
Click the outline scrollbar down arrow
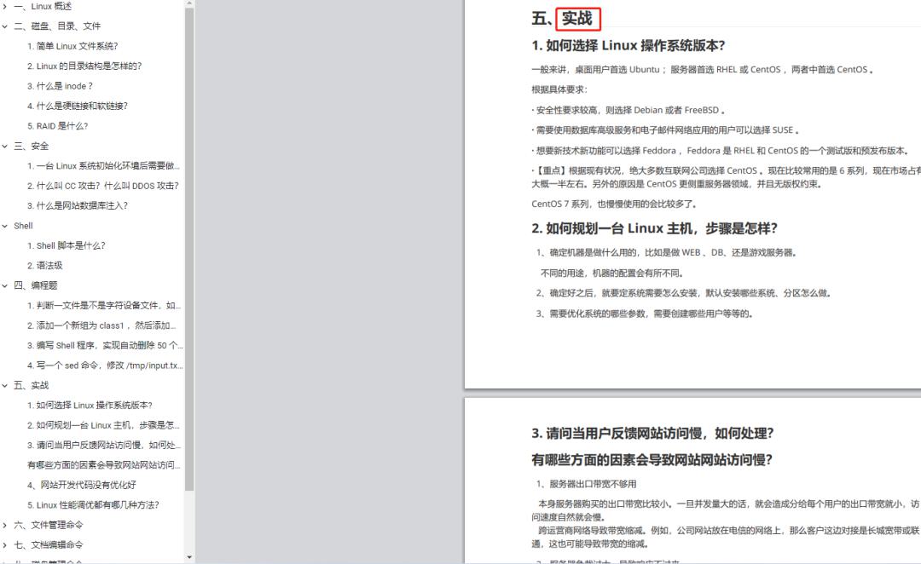[189, 557]
